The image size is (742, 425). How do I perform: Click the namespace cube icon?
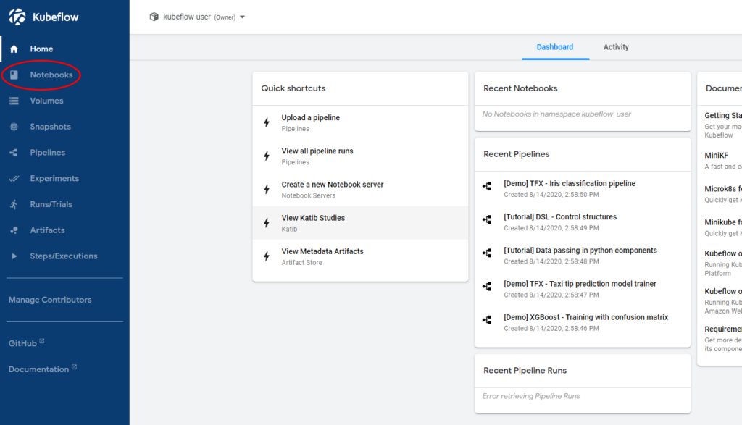tap(154, 17)
